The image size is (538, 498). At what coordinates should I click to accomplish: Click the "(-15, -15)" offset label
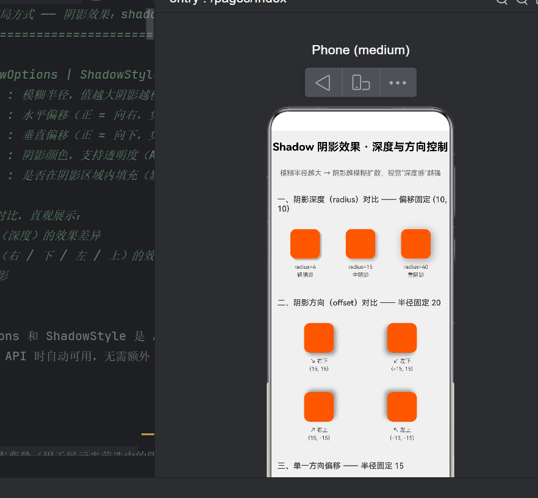coord(402,438)
